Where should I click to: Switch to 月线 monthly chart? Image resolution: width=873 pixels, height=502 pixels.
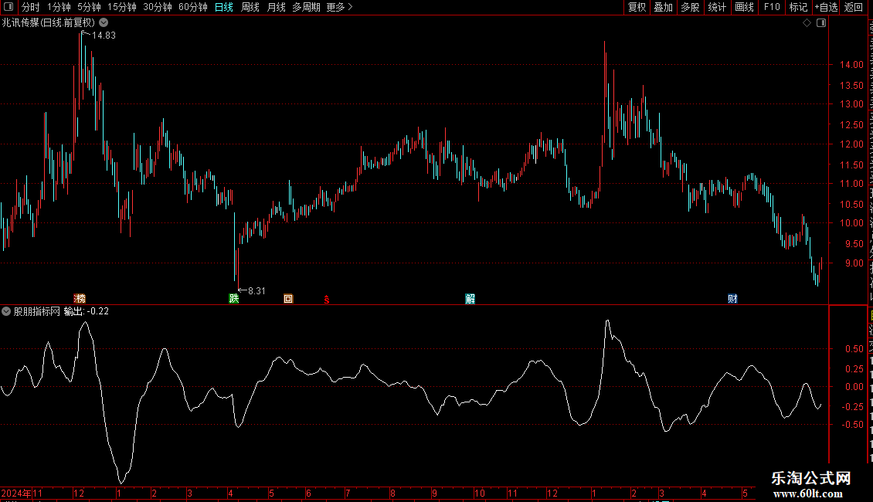[x=276, y=7]
